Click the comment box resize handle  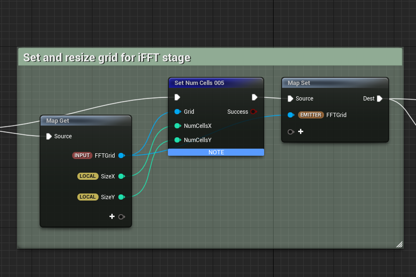[399, 244]
